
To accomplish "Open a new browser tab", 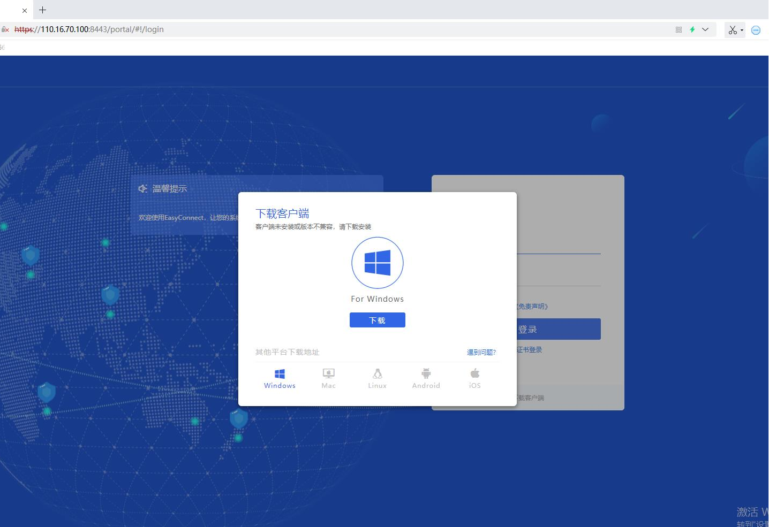I will coord(43,10).
